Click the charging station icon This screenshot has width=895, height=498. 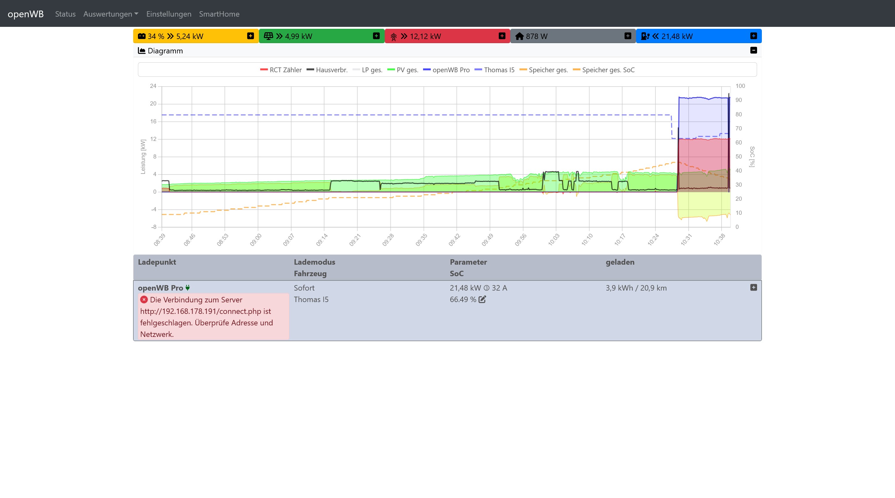click(x=645, y=36)
